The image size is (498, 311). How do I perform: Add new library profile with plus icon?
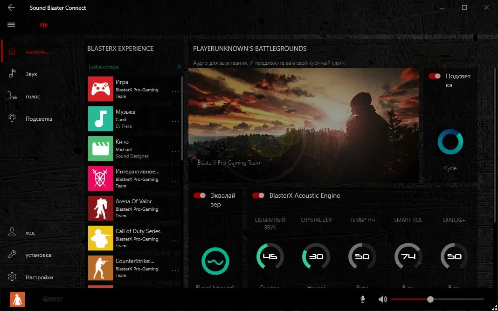tap(179, 67)
